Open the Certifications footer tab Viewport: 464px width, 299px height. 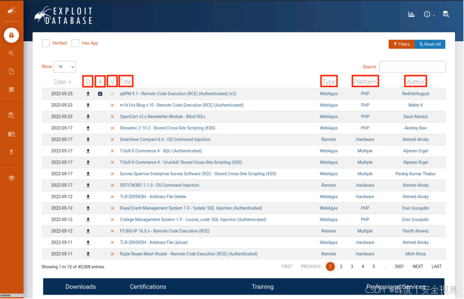pyautogui.click(x=148, y=287)
